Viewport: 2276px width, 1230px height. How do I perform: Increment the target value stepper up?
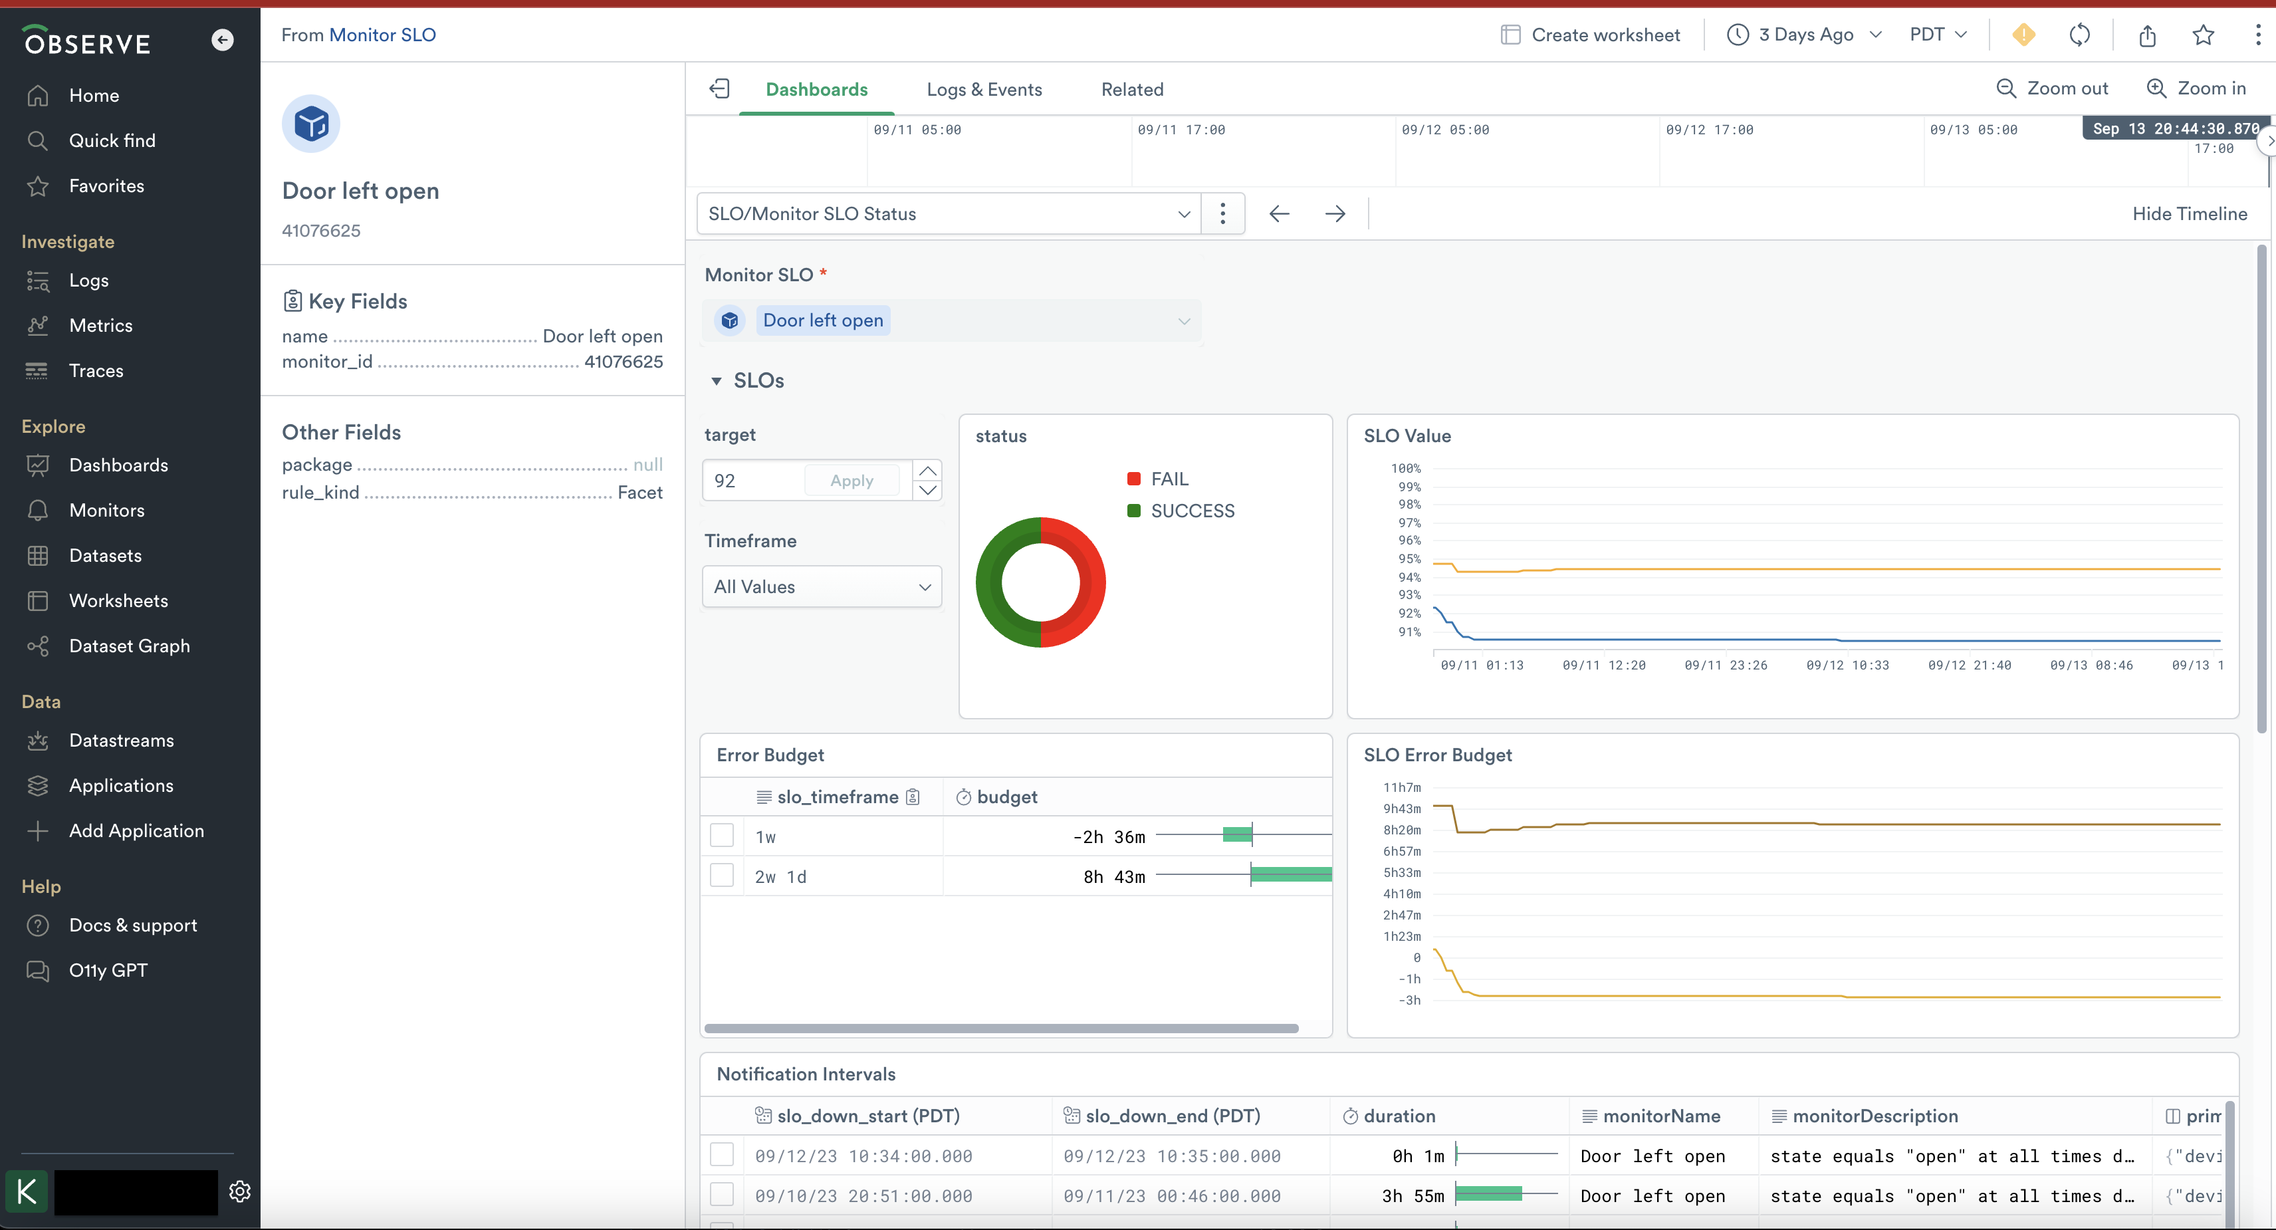928,471
